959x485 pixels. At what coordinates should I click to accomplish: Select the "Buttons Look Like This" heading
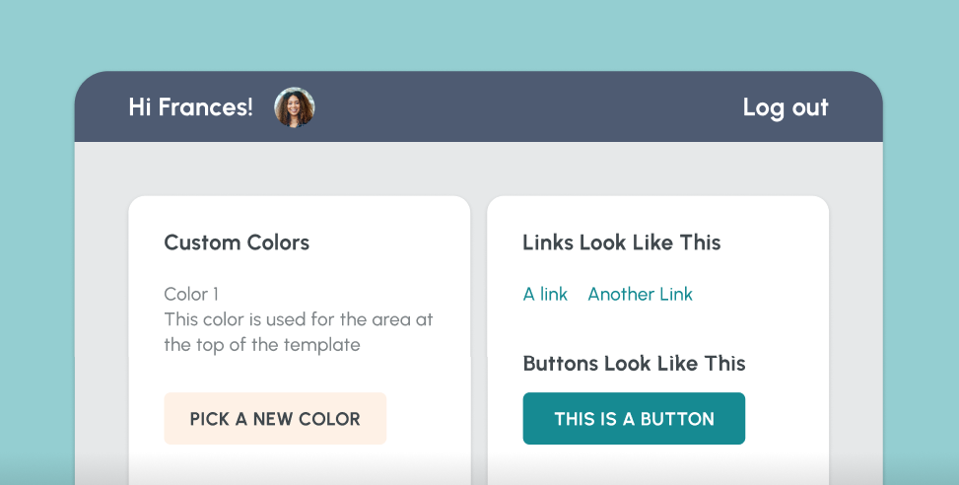click(x=634, y=363)
